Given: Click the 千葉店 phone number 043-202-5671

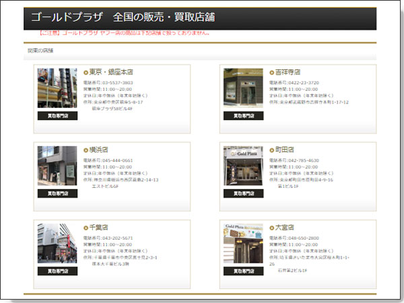Looking at the screenshot, I should (118, 238).
